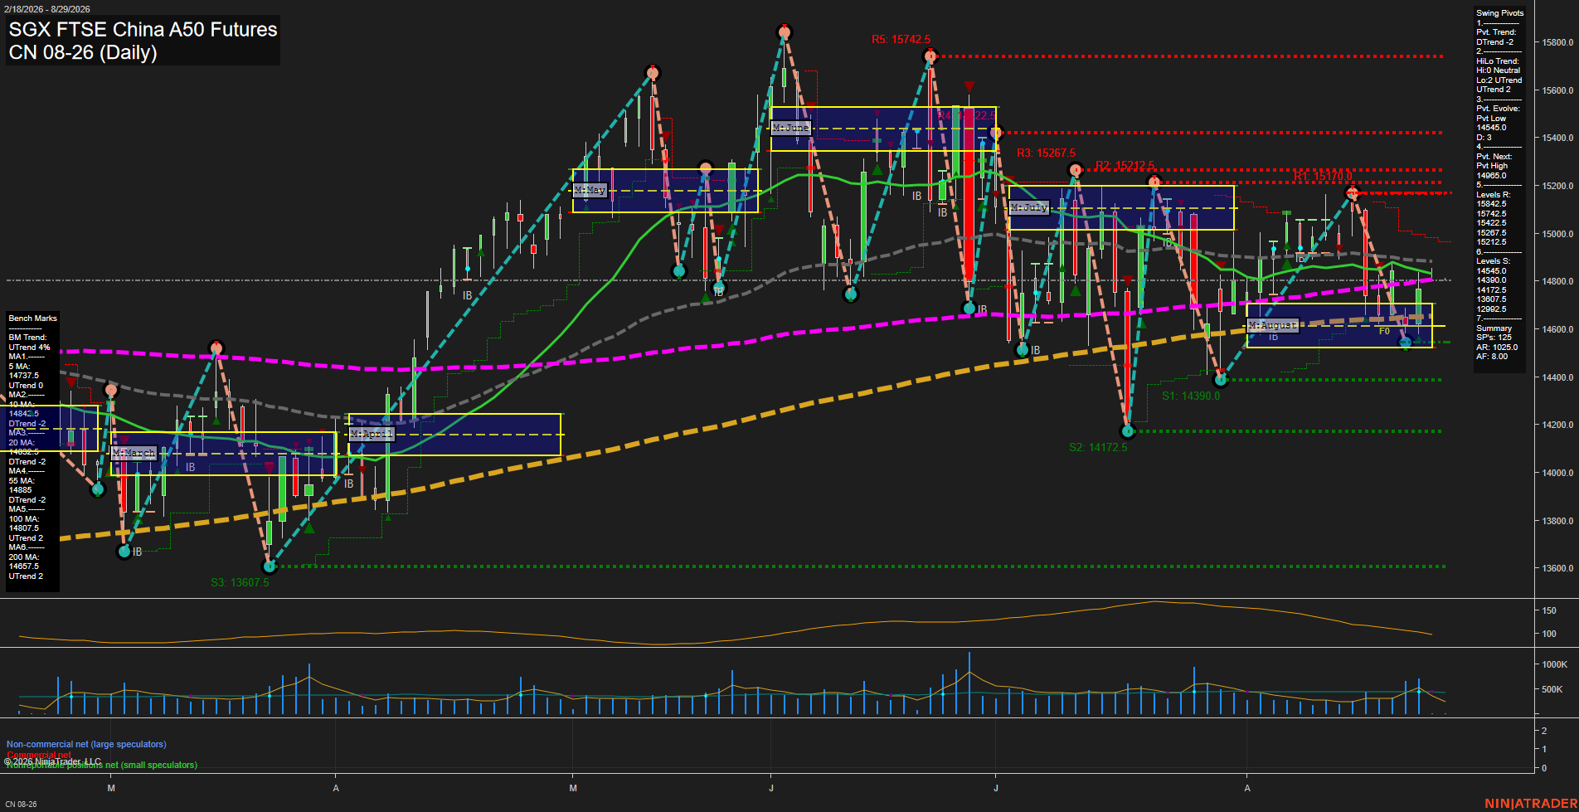Click the 15800.0 price axis label
Viewport: 1579px width, 812px height.
click(1557, 42)
